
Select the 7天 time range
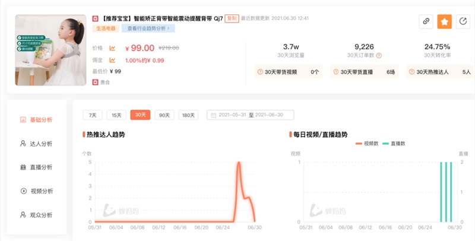pyautogui.click(x=92, y=115)
